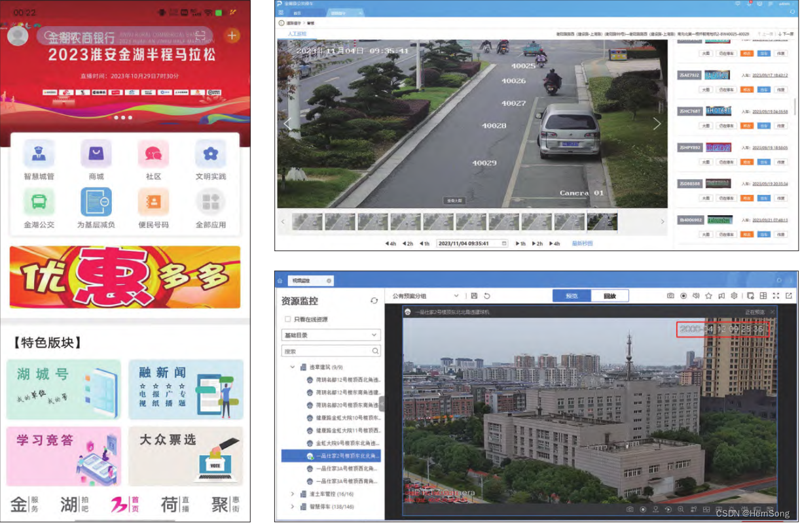Expand the 渣土车管控 (16/16) tree group
Viewport: 800px width, 525px height.
(293, 494)
